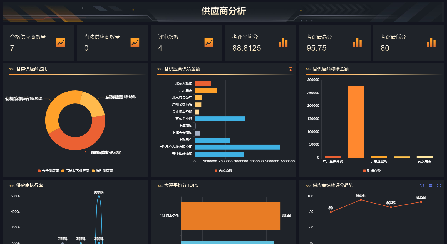This screenshot has width=447, height=244.
Task: Refresh the 供应商绩效评分趋势 chart
Action: pyautogui.click(x=422, y=185)
